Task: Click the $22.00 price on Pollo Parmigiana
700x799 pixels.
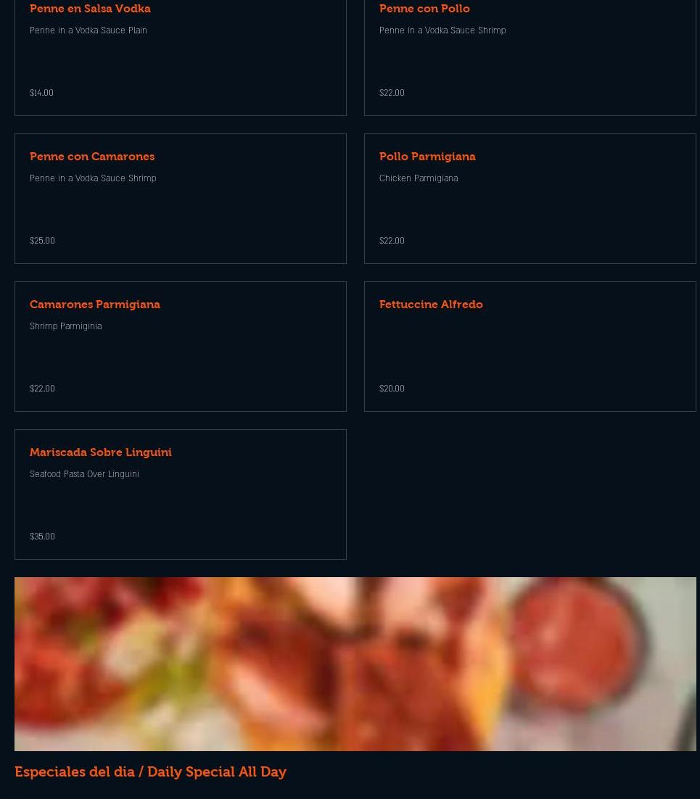Action: (x=392, y=241)
